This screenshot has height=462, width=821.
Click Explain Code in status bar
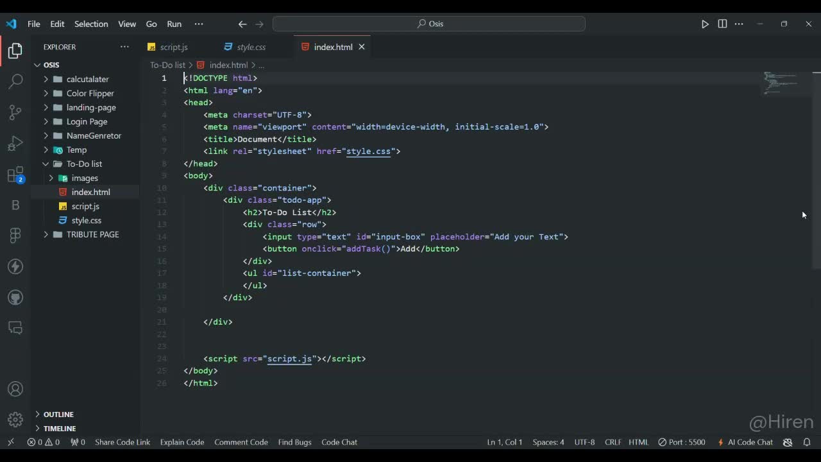[x=182, y=442]
